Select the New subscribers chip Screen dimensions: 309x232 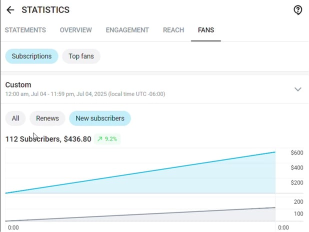pos(100,118)
